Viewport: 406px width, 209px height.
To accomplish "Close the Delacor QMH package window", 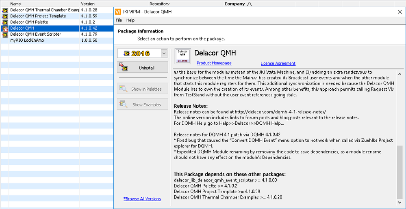I will tap(399, 12).
